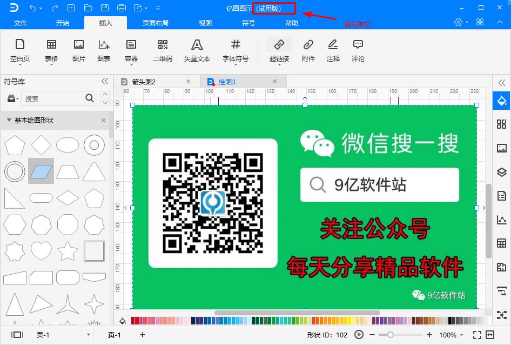
Task: Open the 100% zoom dropdown
Action: pyautogui.click(x=461, y=335)
